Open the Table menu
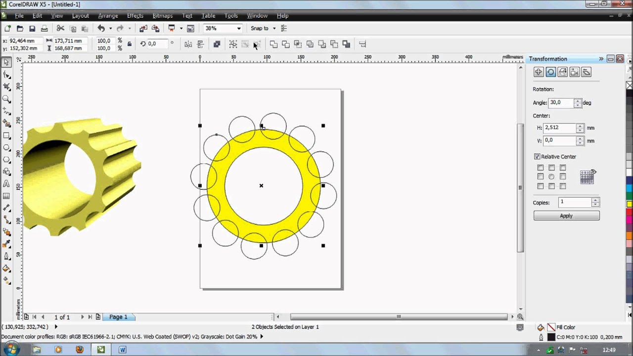The width and height of the screenshot is (633, 356). [208, 16]
